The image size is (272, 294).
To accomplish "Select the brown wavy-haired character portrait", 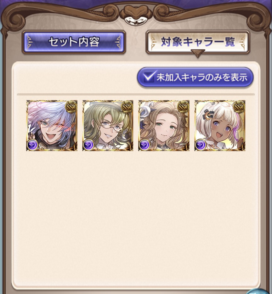I will tap(164, 125).
